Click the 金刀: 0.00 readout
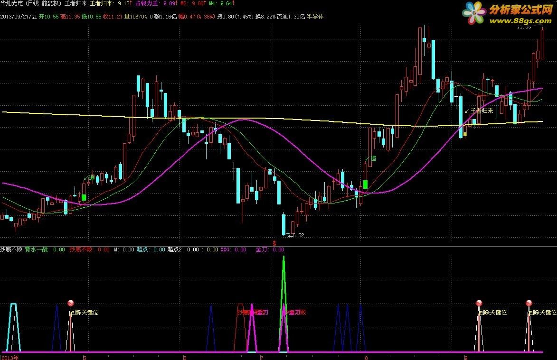Screen dimensions: 557x360 [270, 249]
